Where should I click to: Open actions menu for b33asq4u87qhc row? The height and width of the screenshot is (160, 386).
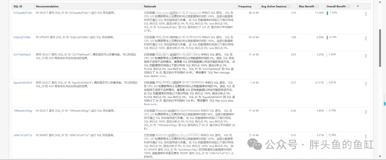366,14
